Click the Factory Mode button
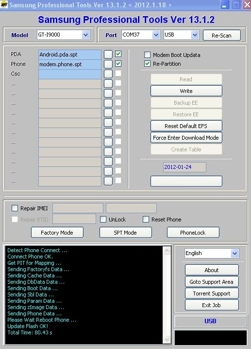The width and height of the screenshot is (251, 349). 57,233
